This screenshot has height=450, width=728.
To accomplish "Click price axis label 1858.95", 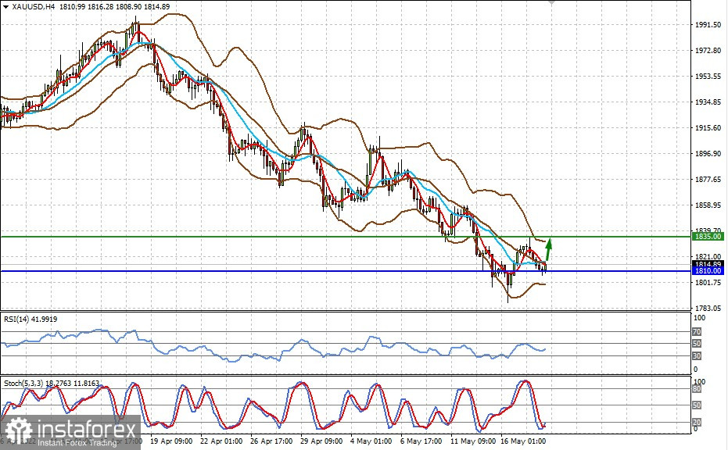I will 708,205.
